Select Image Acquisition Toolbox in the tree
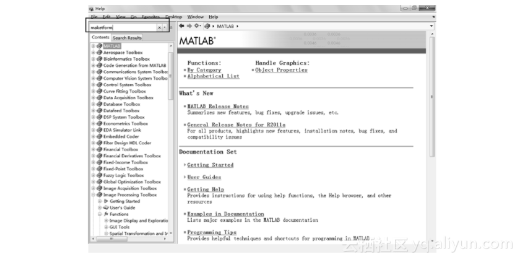 pyautogui.click(x=130, y=188)
